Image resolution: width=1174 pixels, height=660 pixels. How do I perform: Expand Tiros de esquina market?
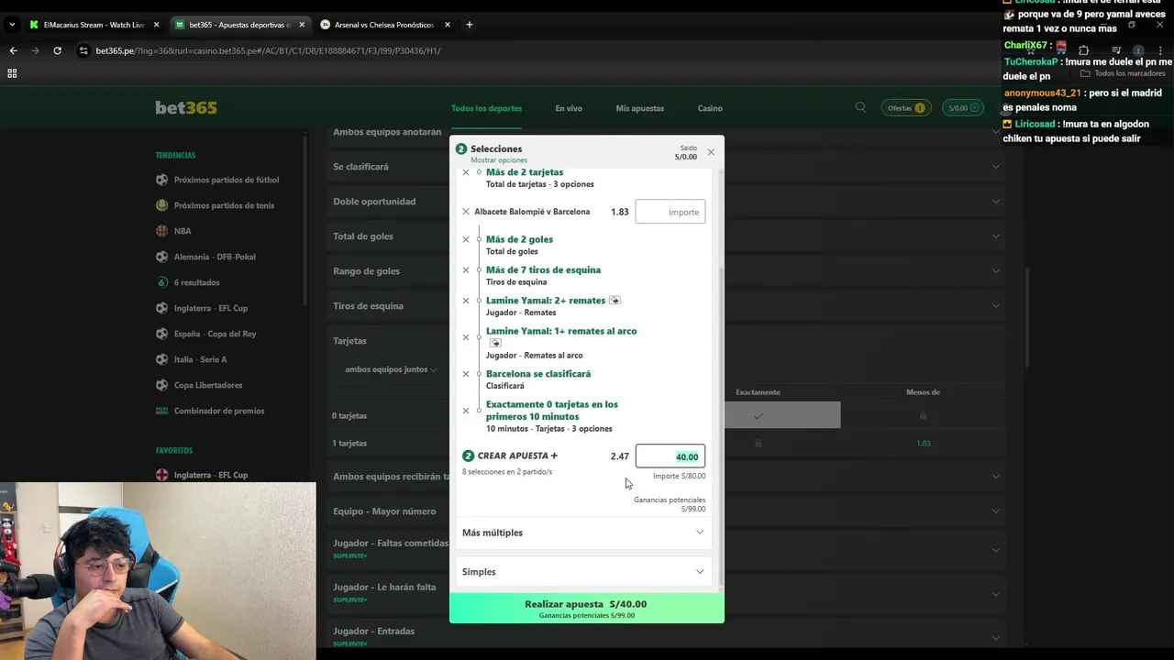[x=666, y=306]
